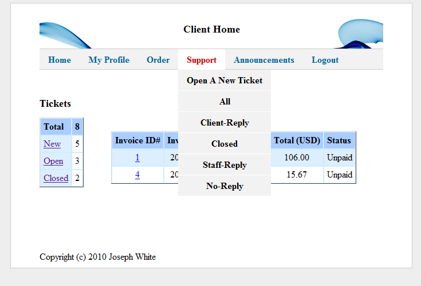Click Unpaid status for the 15.67 invoice
The width and height of the screenshot is (421, 286).
[339, 175]
